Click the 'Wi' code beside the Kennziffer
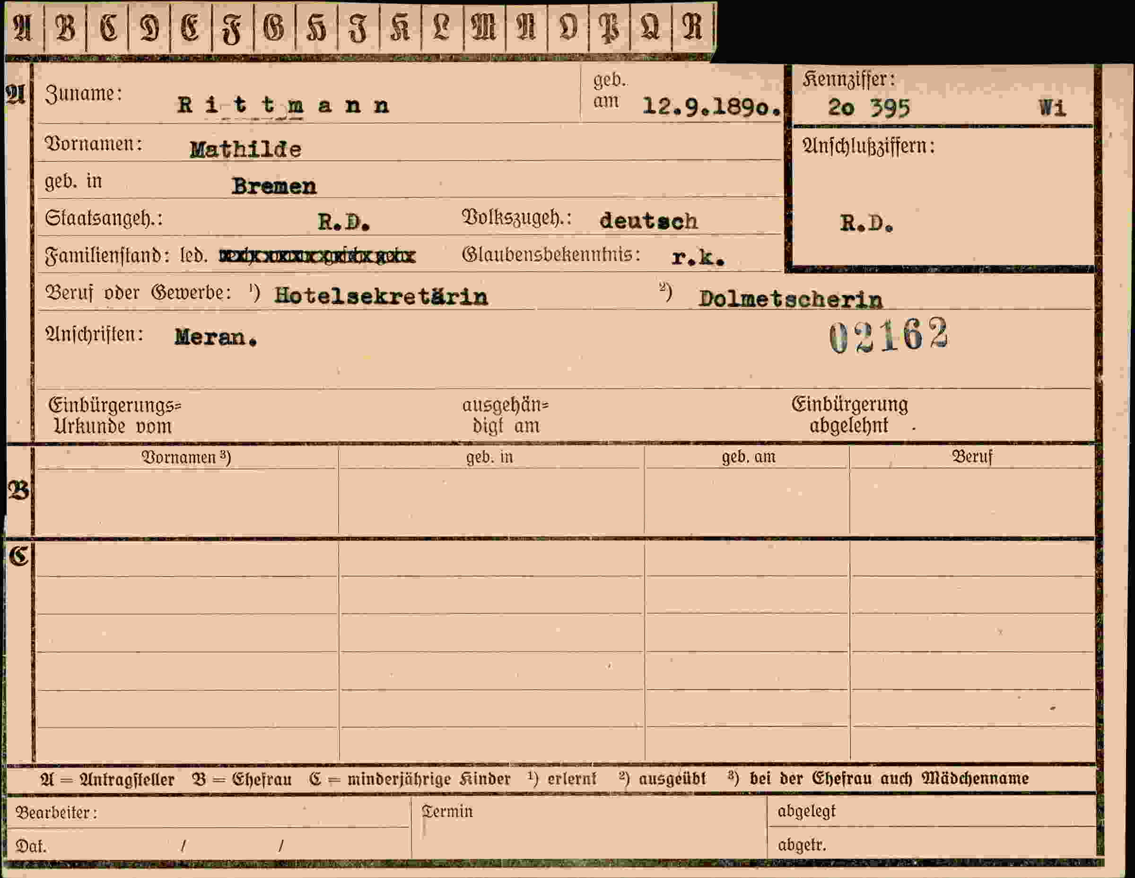The image size is (1135, 878). [1052, 108]
